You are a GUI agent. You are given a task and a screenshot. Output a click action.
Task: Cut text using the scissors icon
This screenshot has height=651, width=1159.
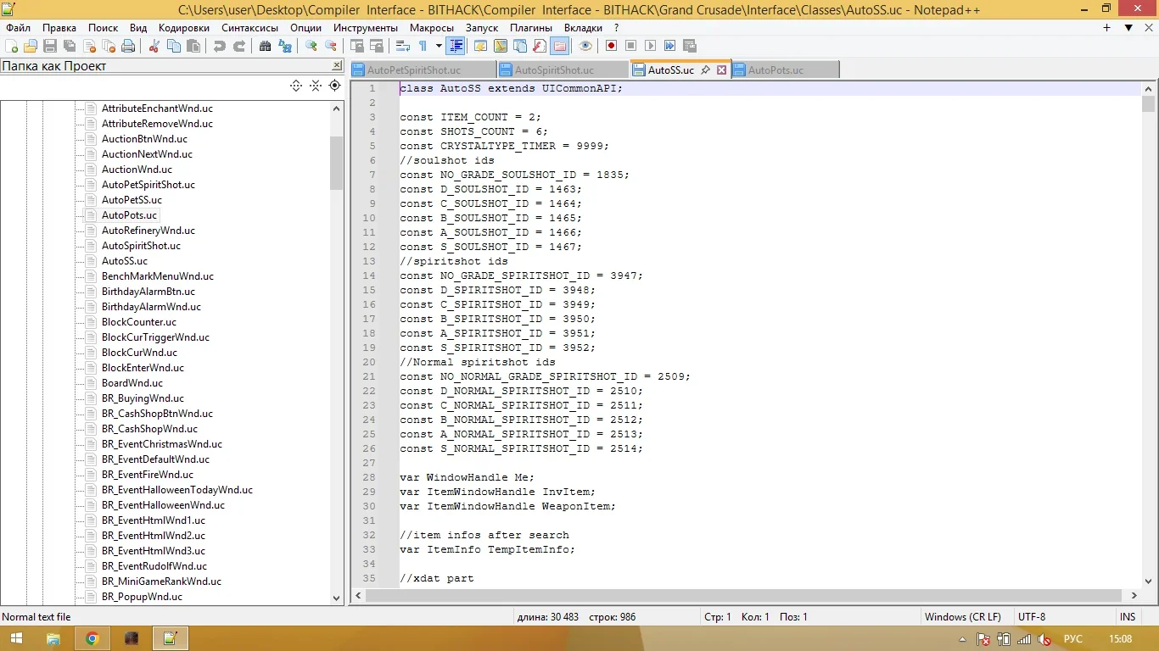[154, 46]
